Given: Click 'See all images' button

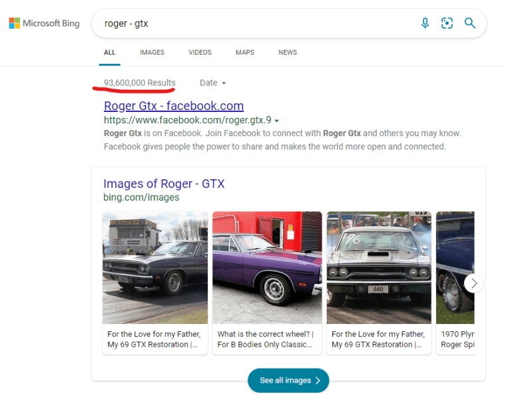Looking at the screenshot, I should tap(288, 380).
